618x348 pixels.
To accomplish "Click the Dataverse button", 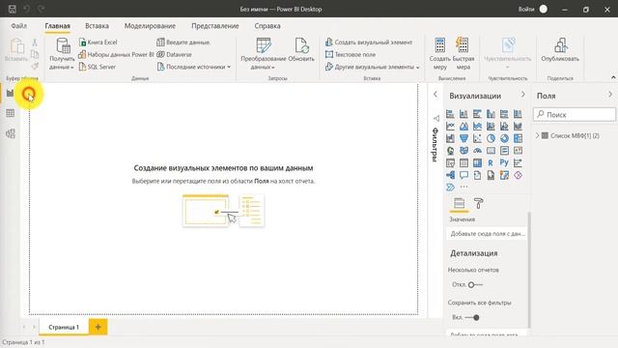I will (174, 54).
